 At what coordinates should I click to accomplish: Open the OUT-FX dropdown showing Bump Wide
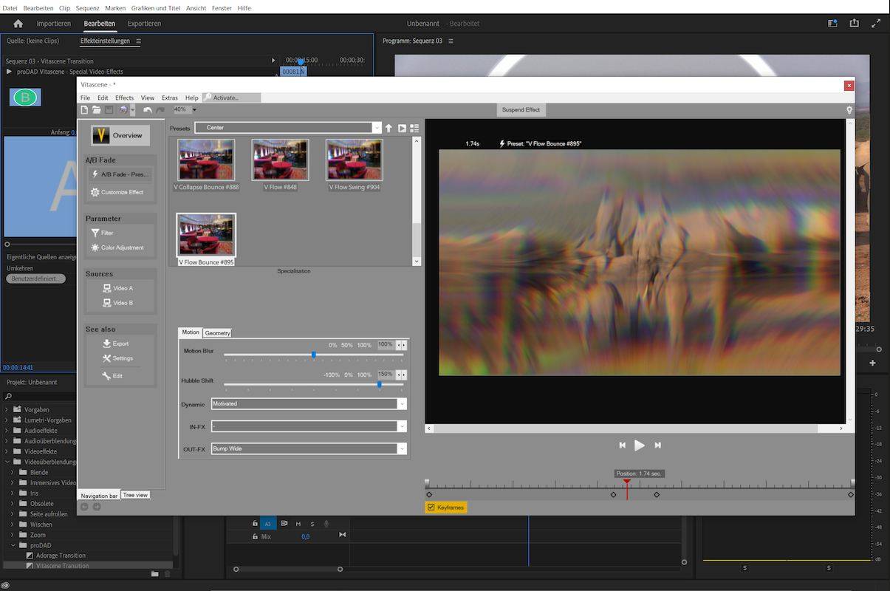tap(308, 448)
